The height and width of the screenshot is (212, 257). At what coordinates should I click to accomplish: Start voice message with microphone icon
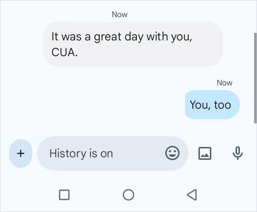click(237, 153)
